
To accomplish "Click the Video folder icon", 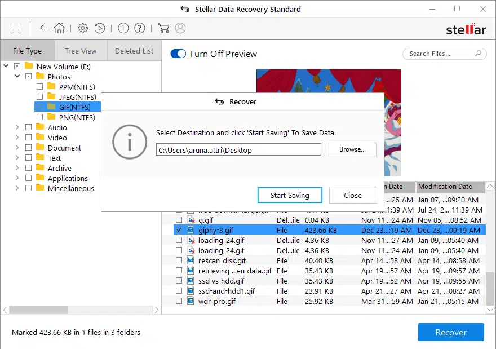I will point(40,137).
